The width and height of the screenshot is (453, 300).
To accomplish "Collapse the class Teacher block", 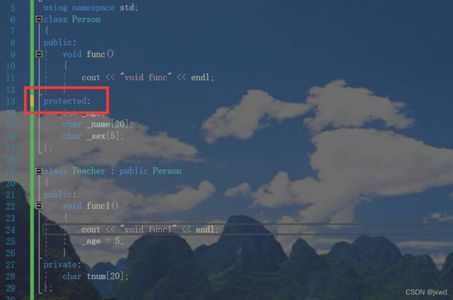I will (x=39, y=171).
